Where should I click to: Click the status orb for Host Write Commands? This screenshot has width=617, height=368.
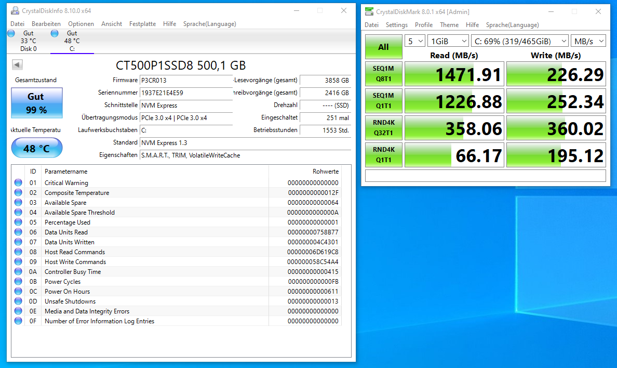click(x=18, y=261)
